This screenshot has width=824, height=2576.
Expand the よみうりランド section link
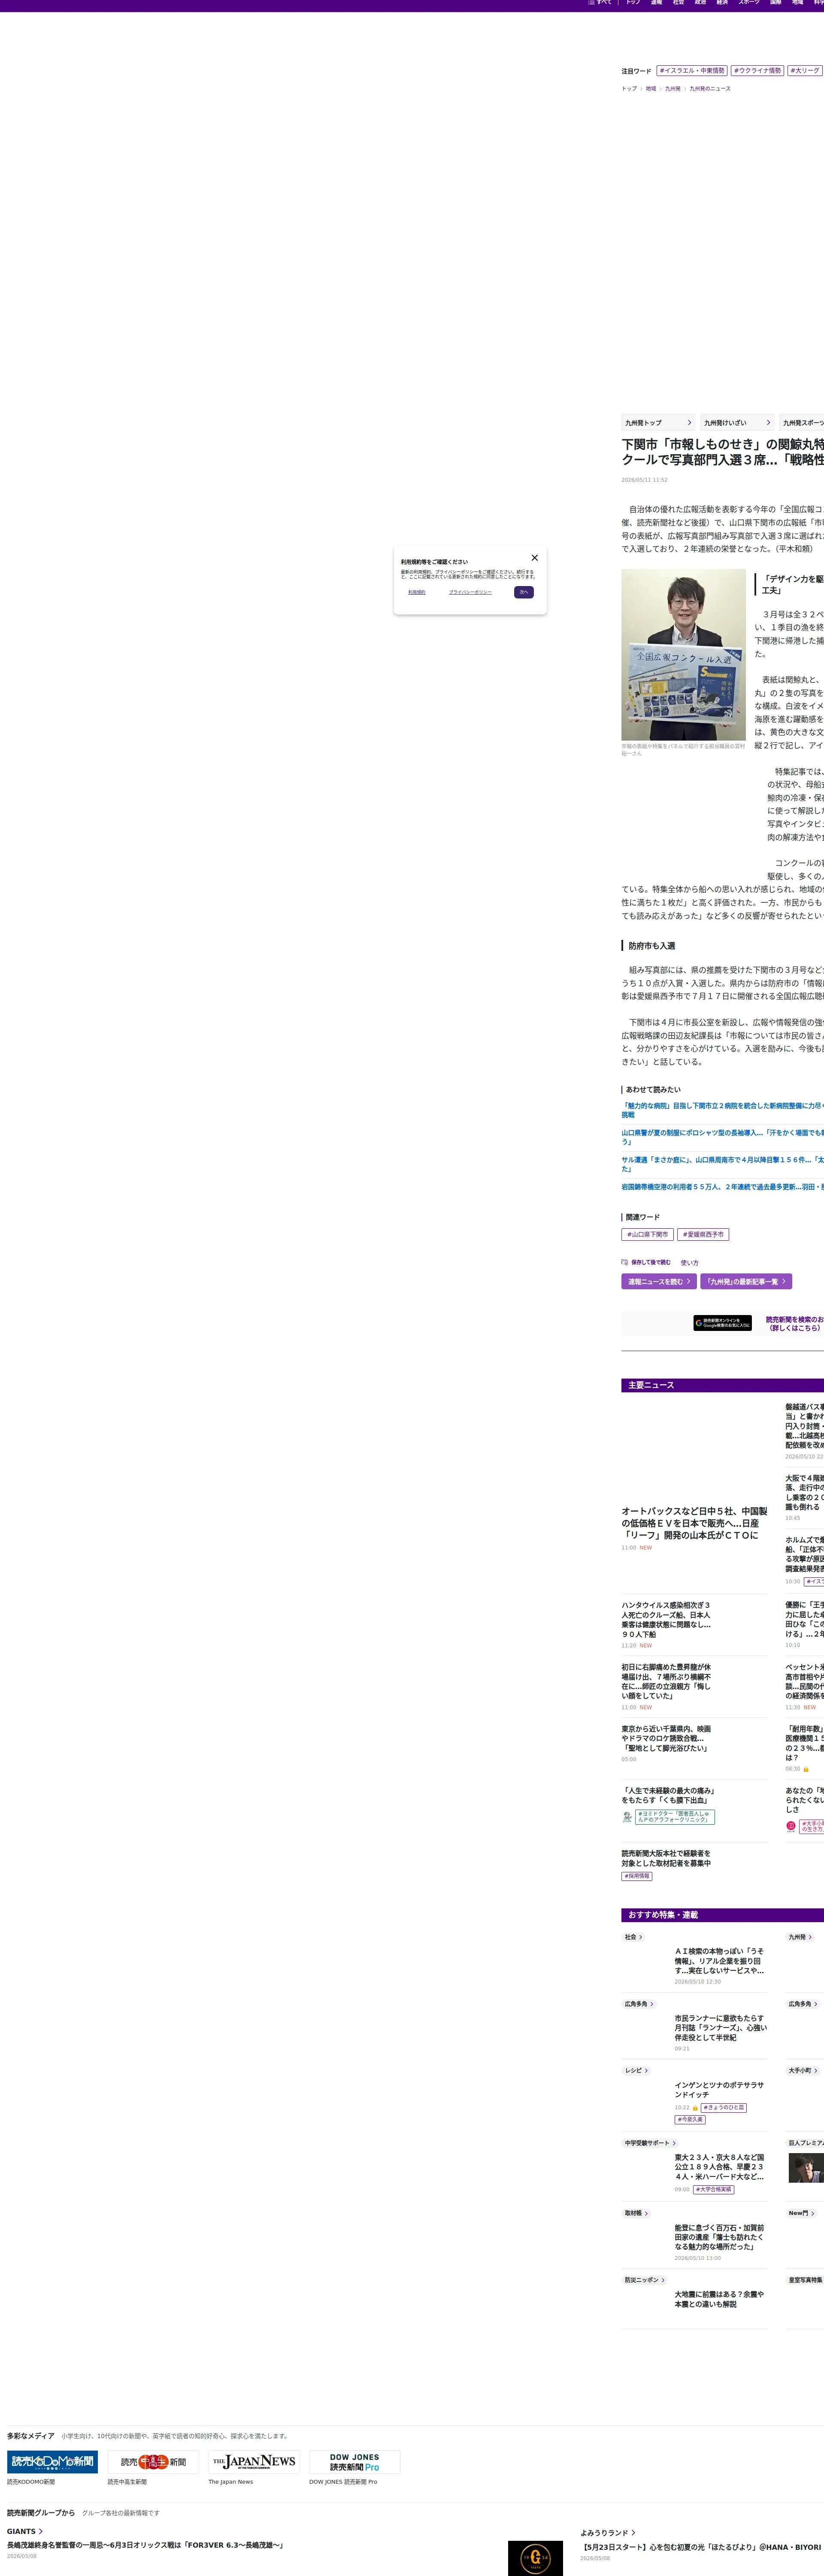tap(608, 2533)
